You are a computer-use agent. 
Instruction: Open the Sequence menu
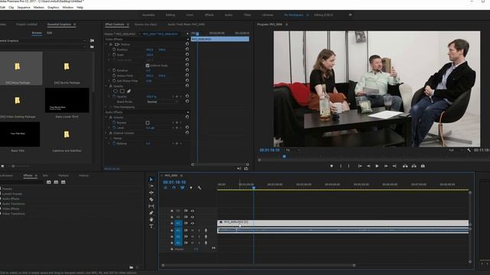point(24,7)
